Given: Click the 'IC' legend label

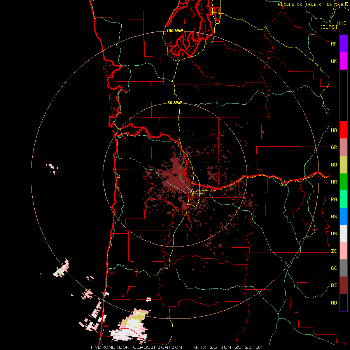Looking at the screenshot, I should click(334, 251).
